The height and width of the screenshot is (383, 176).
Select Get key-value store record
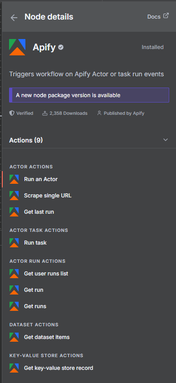(89, 368)
